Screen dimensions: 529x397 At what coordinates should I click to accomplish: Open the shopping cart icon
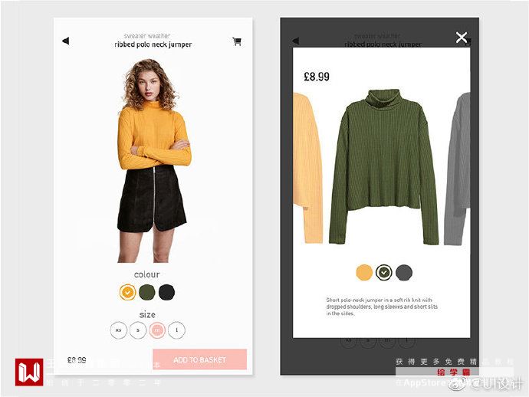tap(237, 41)
